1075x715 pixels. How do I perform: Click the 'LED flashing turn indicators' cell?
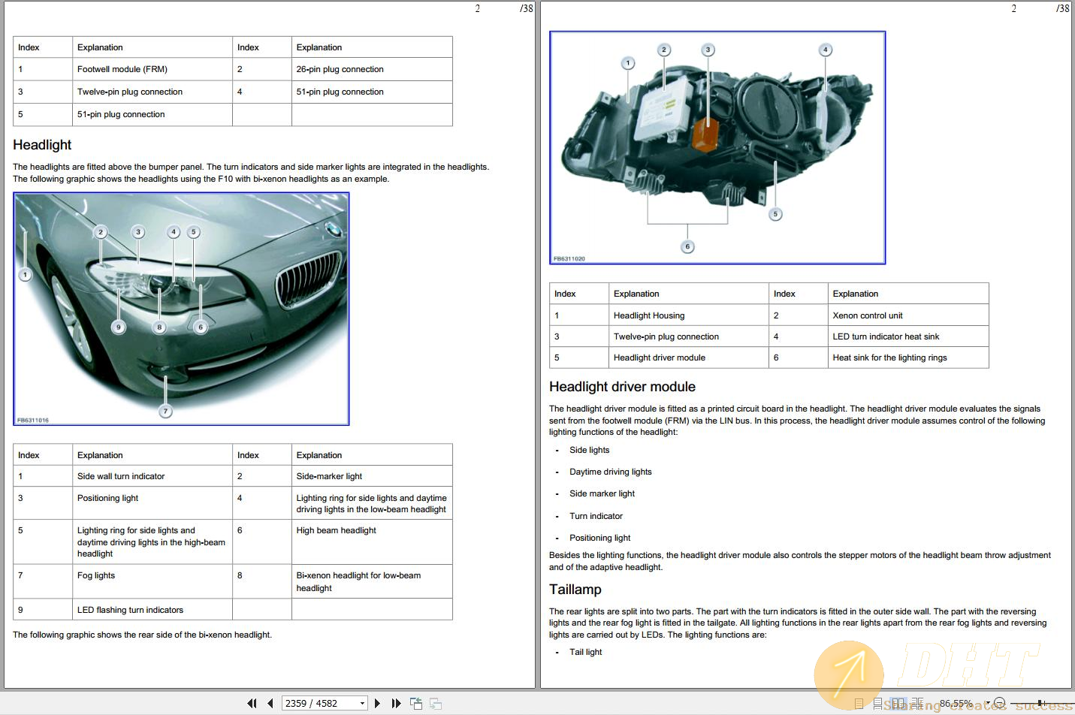pos(152,609)
